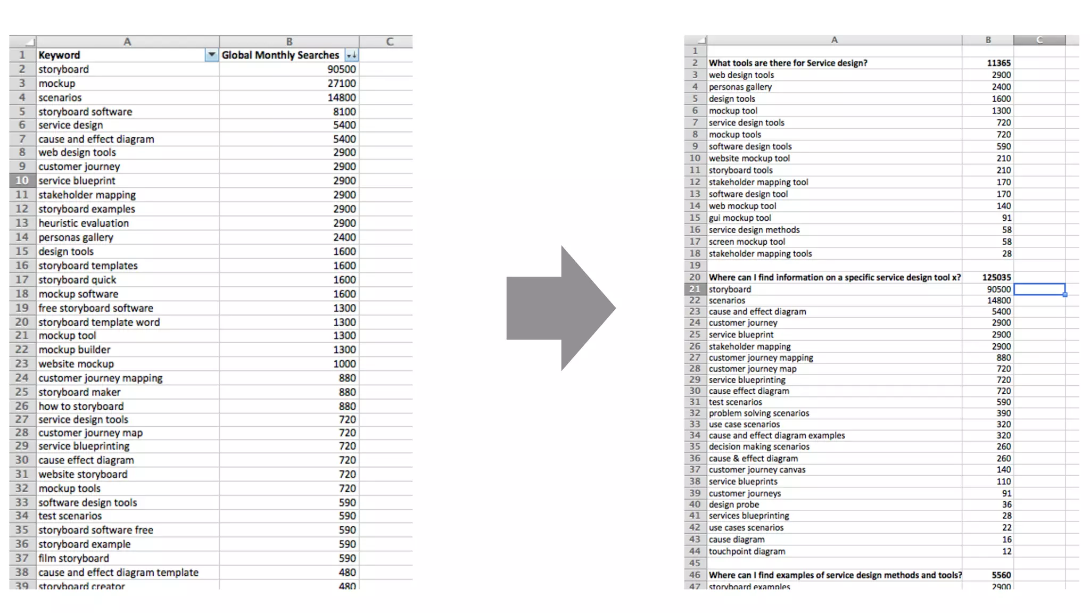Click 'touchpoint diagram' cell in right sheet

747,551
